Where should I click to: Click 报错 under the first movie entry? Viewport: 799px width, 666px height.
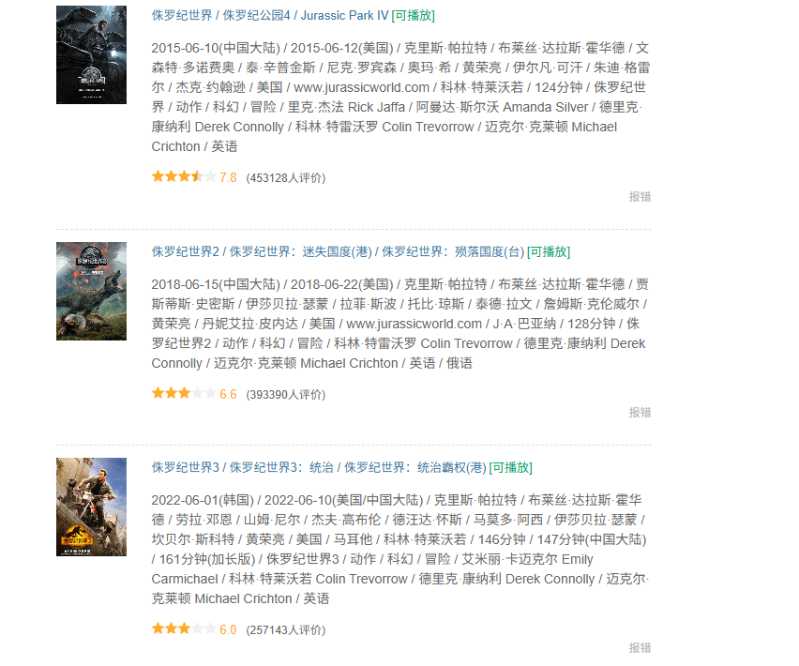(x=640, y=197)
